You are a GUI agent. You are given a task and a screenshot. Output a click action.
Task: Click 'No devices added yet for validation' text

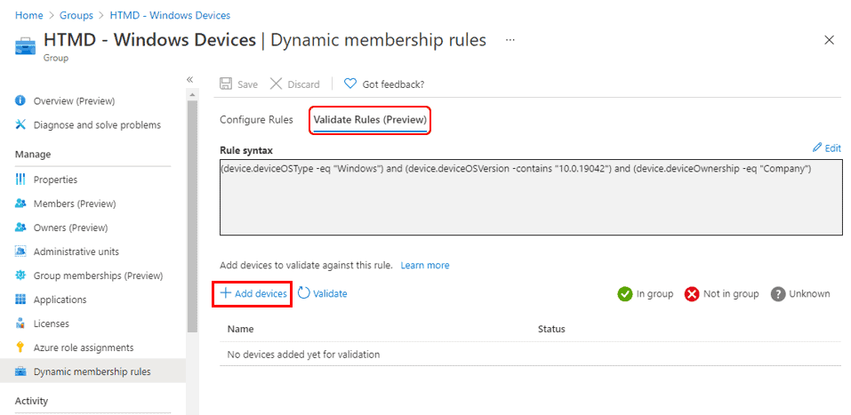(303, 355)
